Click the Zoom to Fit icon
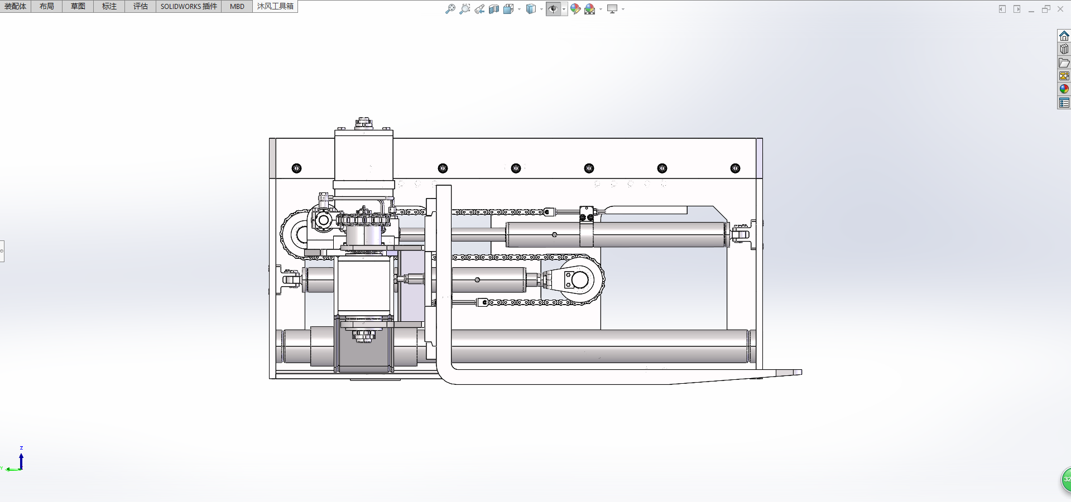The height and width of the screenshot is (502, 1071). coord(450,9)
